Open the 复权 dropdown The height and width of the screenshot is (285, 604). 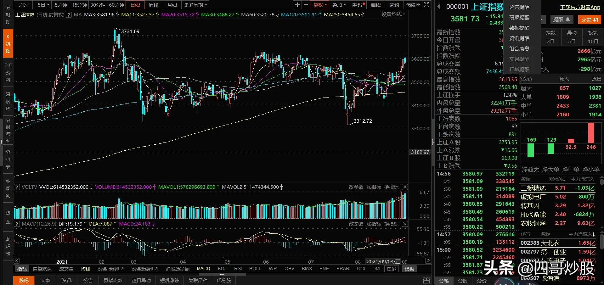click(x=320, y=5)
